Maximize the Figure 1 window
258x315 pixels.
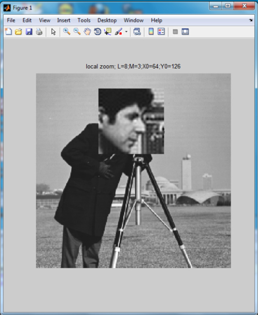pos(228,6)
